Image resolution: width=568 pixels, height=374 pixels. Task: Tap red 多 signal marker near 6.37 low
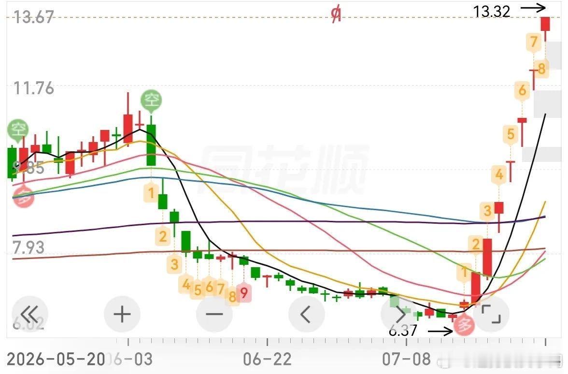(x=465, y=325)
